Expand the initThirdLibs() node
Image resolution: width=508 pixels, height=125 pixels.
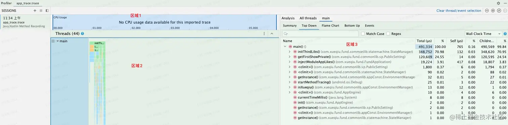290,52
